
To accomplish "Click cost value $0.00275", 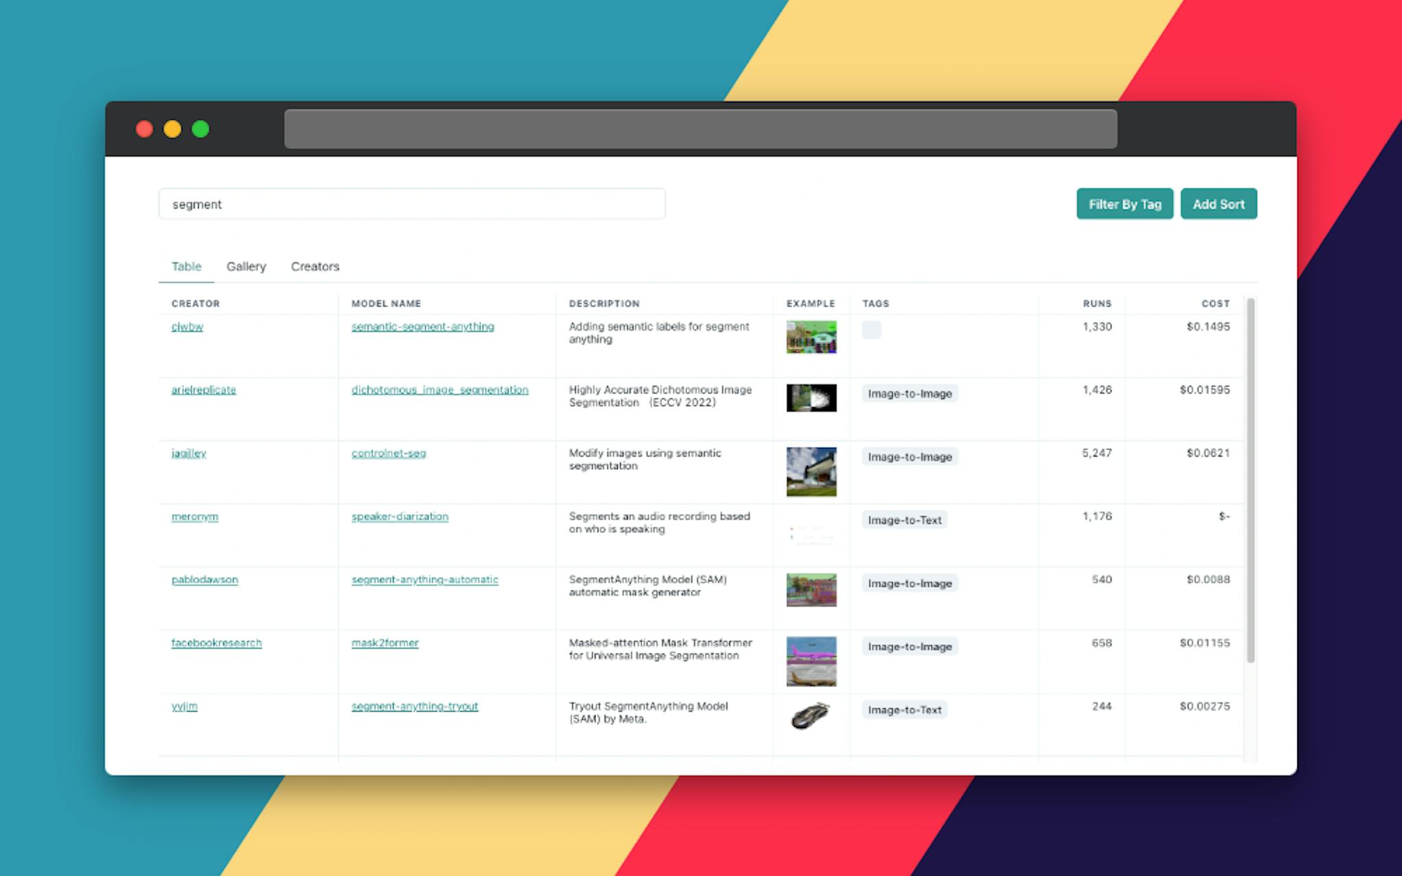I will pyautogui.click(x=1204, y=706).
